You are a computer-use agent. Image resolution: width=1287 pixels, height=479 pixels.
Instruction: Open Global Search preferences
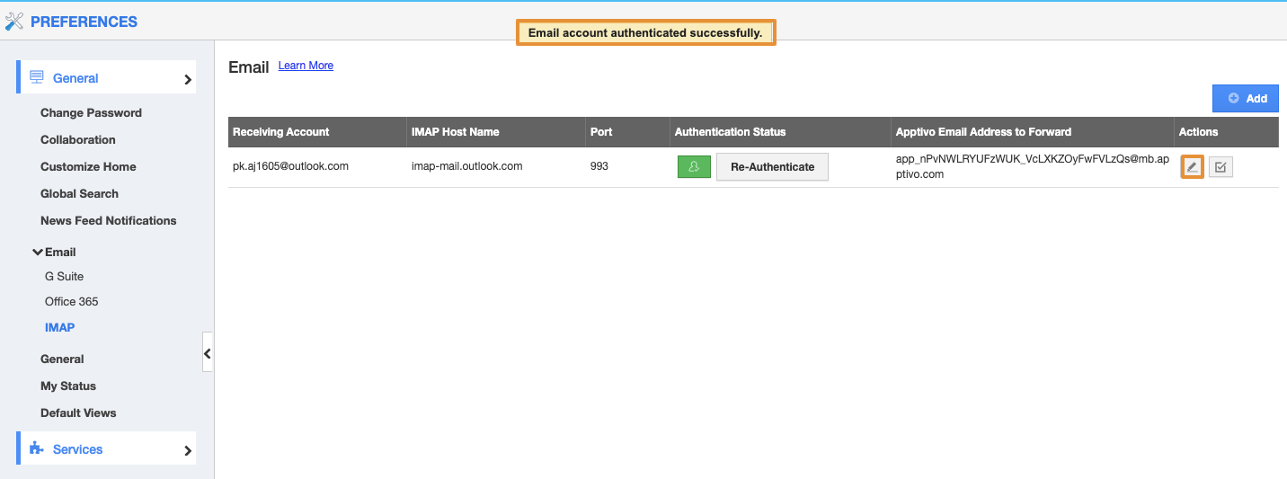click(79, 193)
